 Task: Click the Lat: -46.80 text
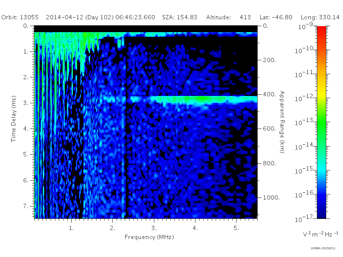pos(276,17)
